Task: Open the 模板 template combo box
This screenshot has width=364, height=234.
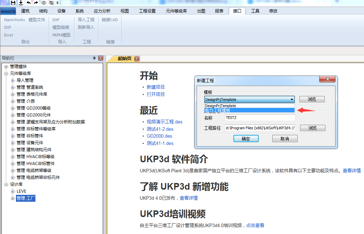Action: click(249, 99)
